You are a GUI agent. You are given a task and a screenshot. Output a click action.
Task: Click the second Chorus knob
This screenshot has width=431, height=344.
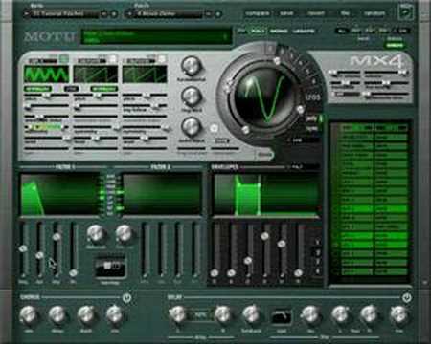[57, 314]
